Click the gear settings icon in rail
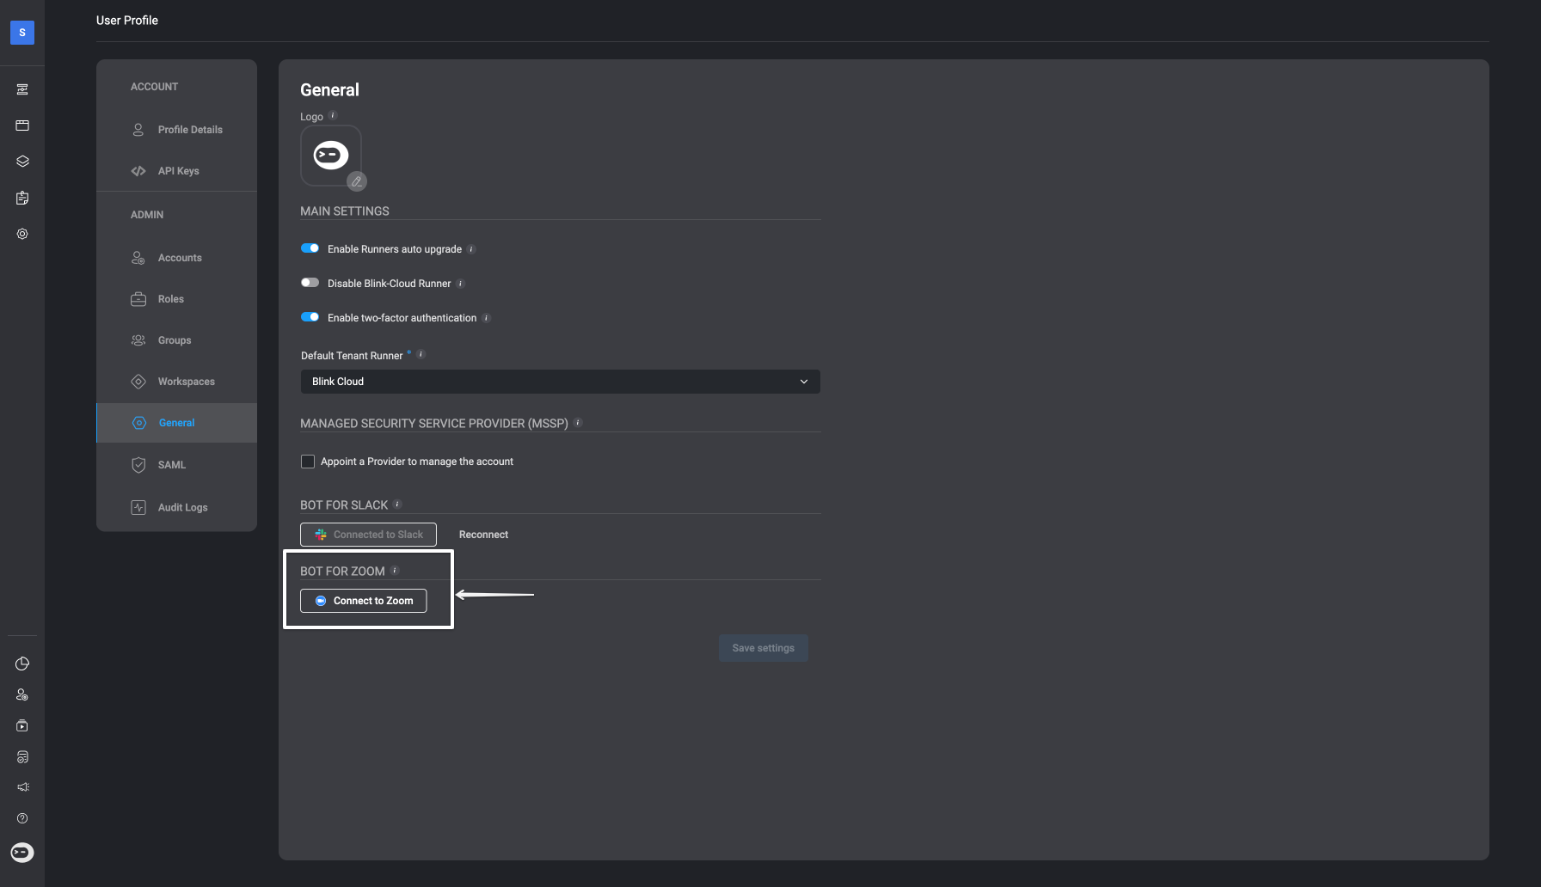 click(x=22, y=234)
